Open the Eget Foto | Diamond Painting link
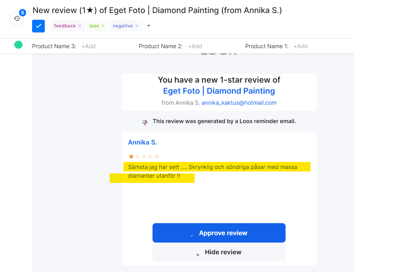 (219, 91)
